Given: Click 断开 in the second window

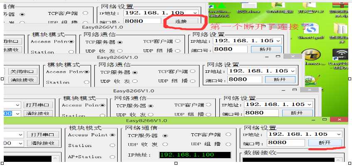Looking at the screenshot, I should [266, 49].
